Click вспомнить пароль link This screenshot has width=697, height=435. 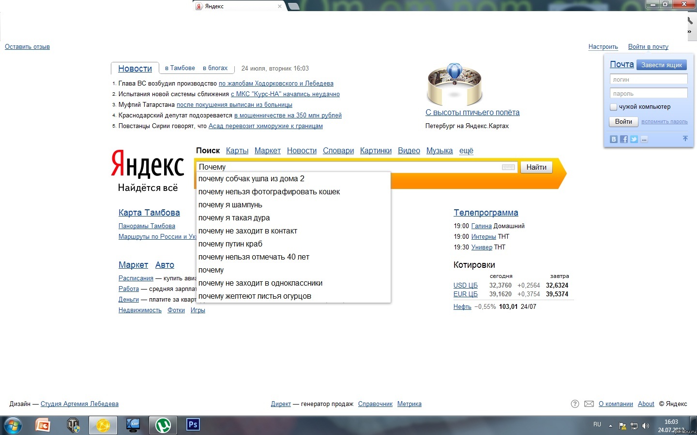point(665,122)
